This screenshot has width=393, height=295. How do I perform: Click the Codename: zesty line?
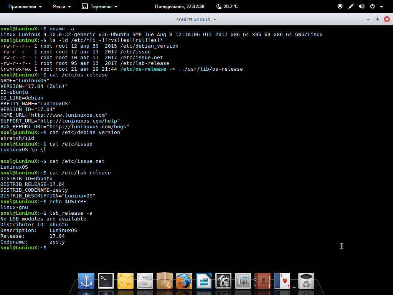click(x=33, y=242)
